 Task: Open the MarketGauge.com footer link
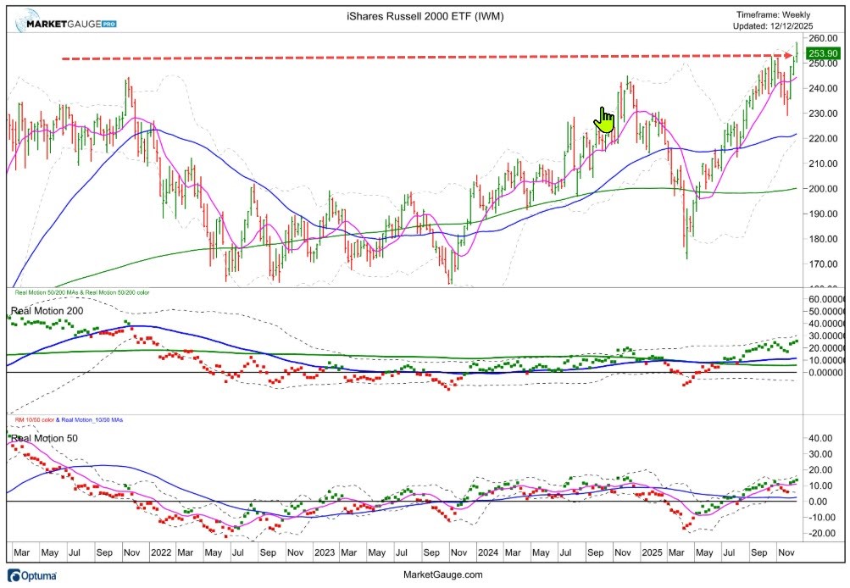click(425, 574)
